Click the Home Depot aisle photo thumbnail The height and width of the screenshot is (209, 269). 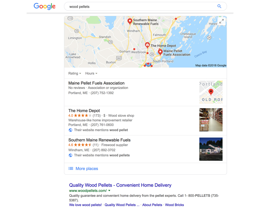(211, 120)
